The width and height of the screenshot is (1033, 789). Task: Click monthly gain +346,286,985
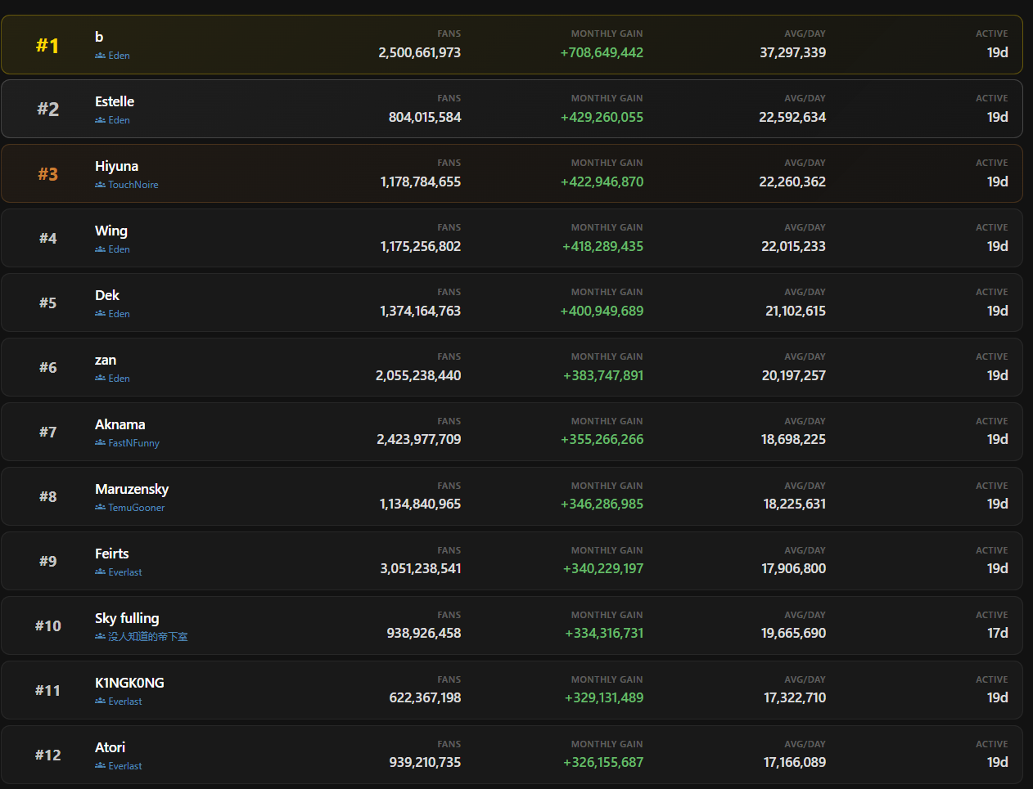pyautogui.click(x=602, y=504)
